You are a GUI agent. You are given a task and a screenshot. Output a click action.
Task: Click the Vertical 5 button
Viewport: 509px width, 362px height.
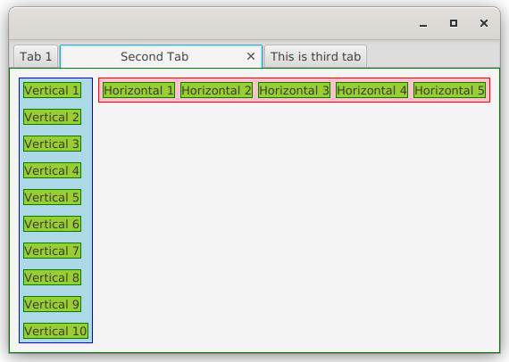(x=52, y=197)
